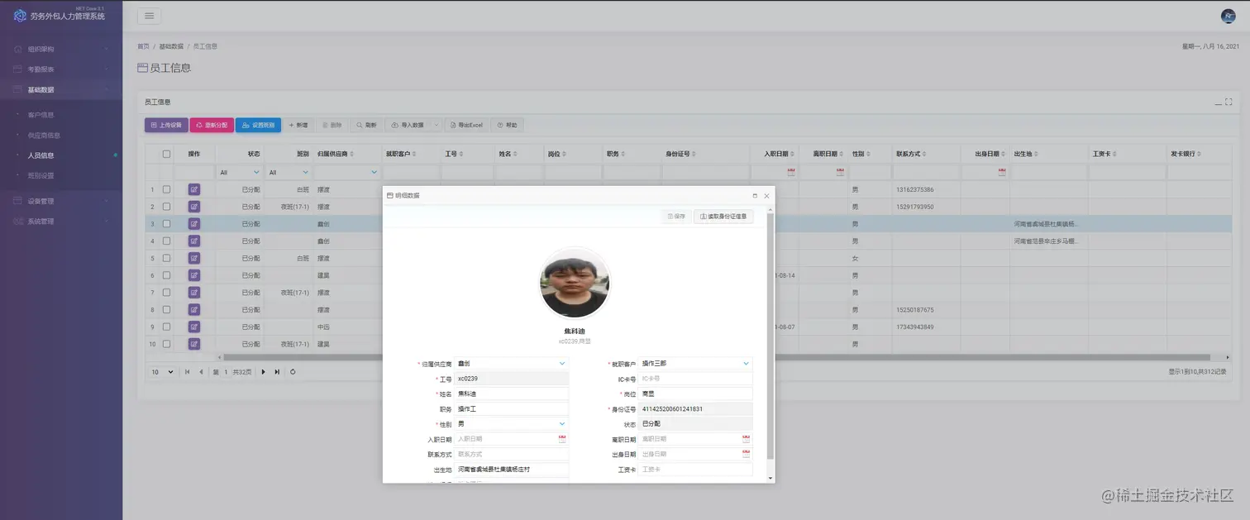Screen dimensions: 1250x520
Task: Collapse the 员工信息 panel
Action: [1218, 103]
